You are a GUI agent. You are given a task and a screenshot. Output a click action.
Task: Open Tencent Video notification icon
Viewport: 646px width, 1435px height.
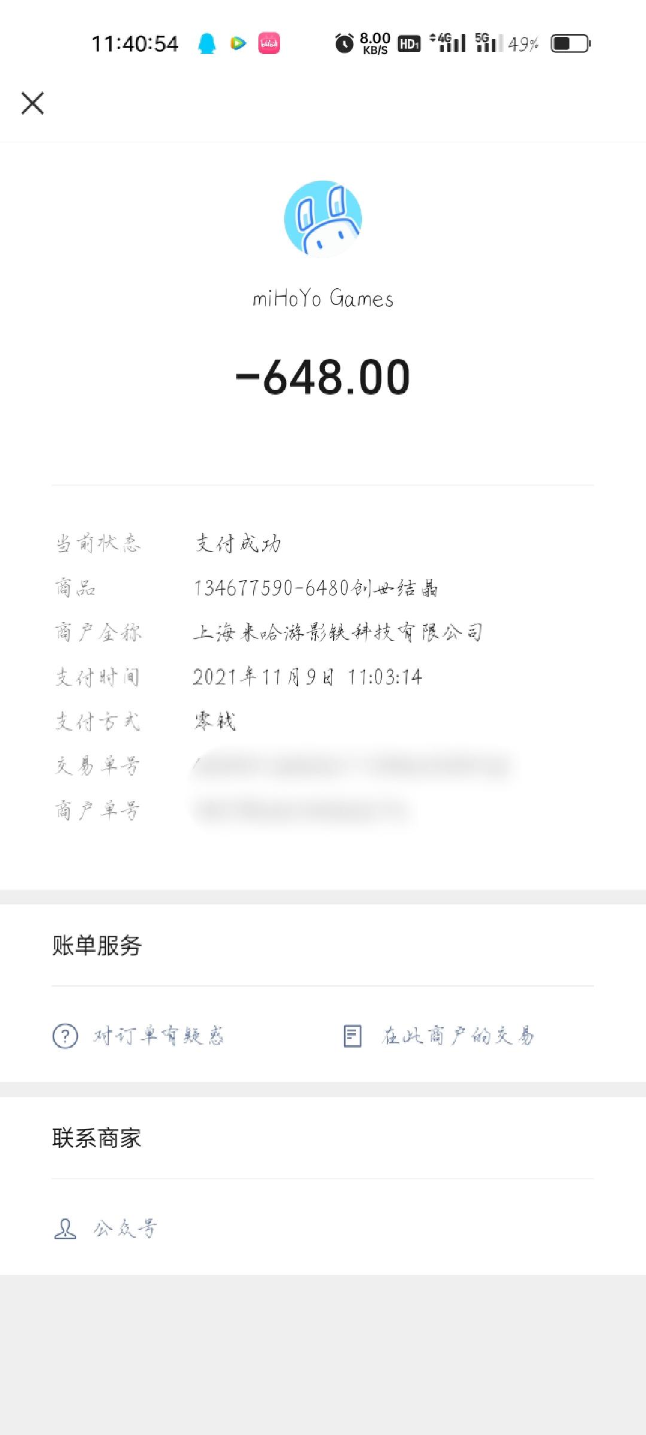pos(238,43)
